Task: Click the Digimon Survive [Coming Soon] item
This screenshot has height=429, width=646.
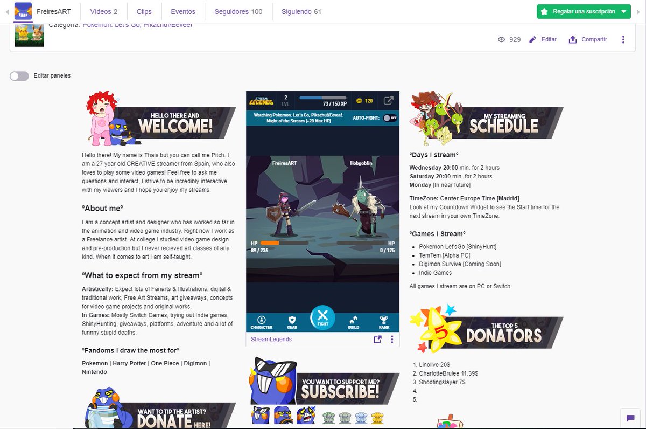Action: (x=460, y=264)
